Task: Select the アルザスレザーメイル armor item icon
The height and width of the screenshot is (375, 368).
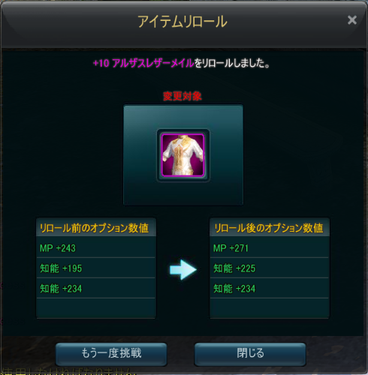Action: tap(183, 155)
